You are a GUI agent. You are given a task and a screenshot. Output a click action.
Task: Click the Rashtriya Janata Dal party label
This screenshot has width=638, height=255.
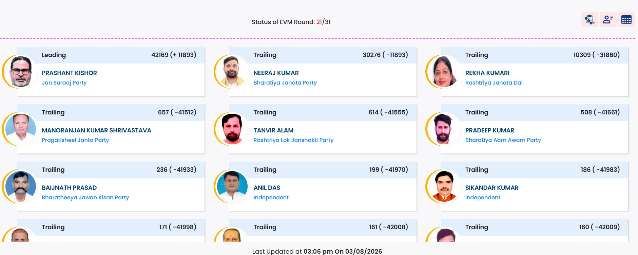(x=494, y=83)
